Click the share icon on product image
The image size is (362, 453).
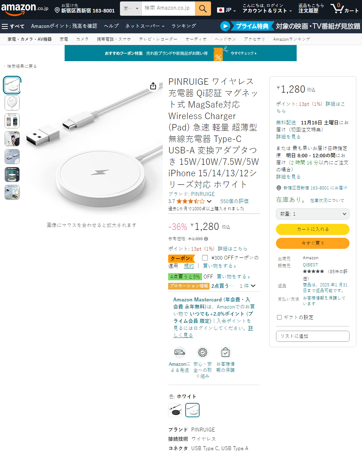pyautogui.click(x=153, y=86)
